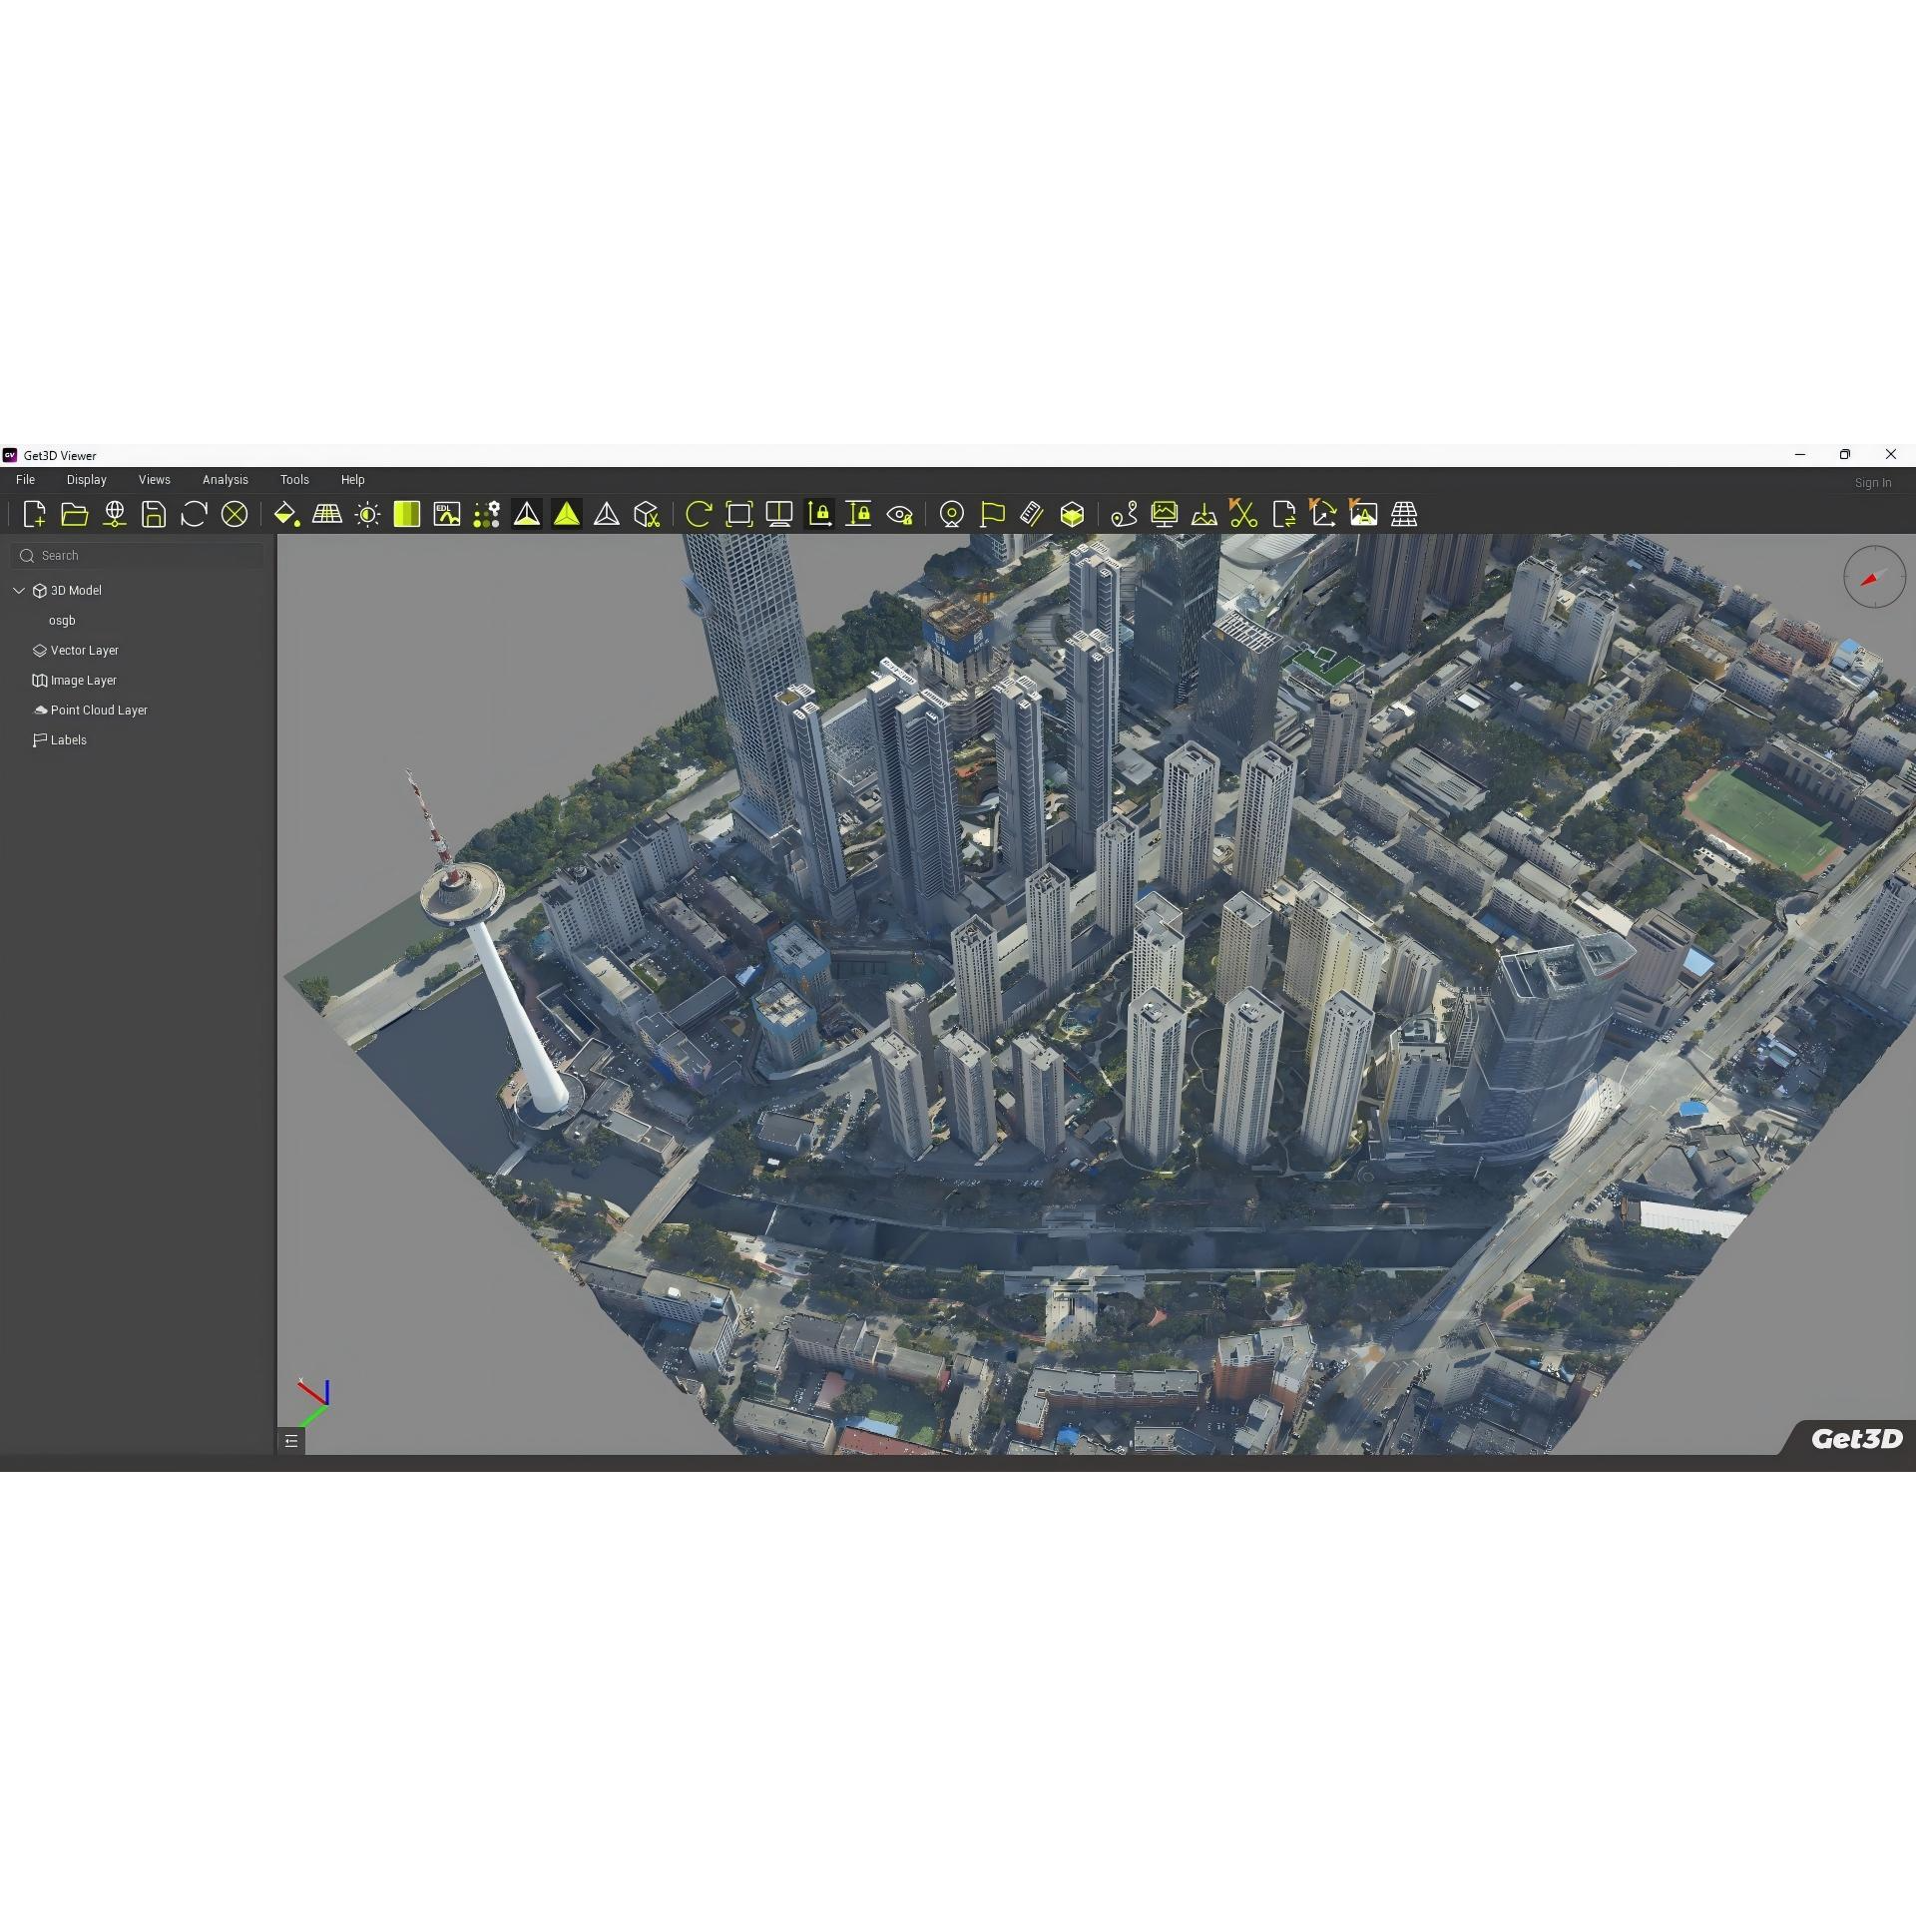Toggle the height lock icon with padlock
This screenshot has width=1916, height=1916.
[x=858, y=514]
